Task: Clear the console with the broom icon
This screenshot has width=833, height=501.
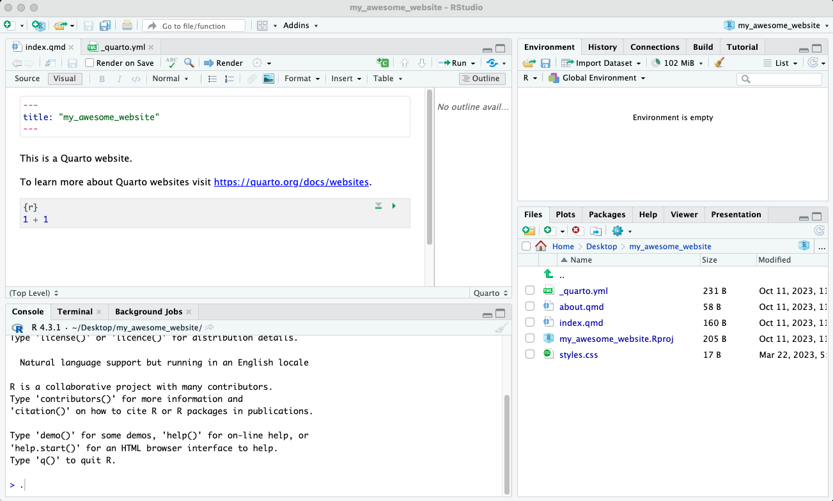Action: click(x=502, y=328)
